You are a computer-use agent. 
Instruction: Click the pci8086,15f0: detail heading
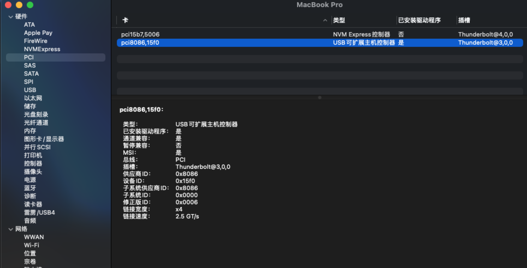coord(141,109)
